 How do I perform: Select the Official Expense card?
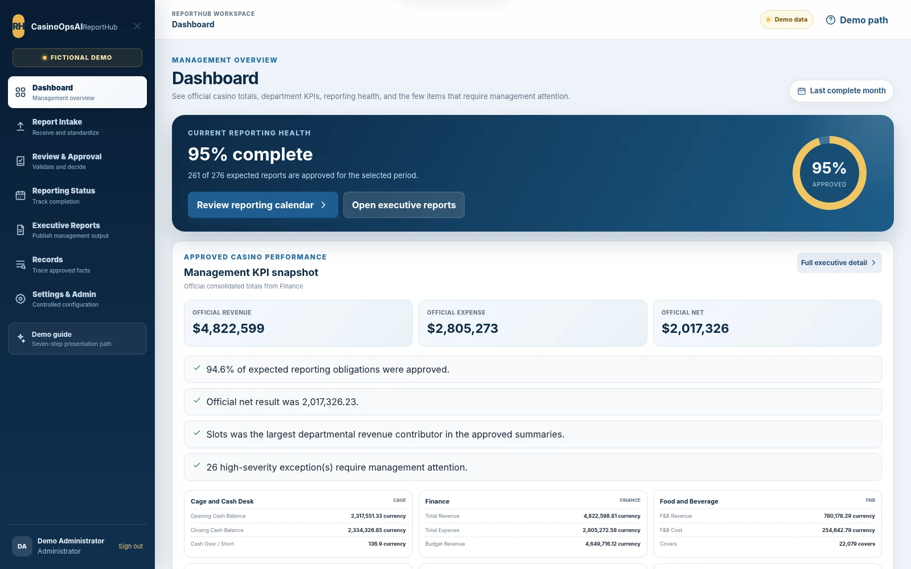(x=533, y=323)
